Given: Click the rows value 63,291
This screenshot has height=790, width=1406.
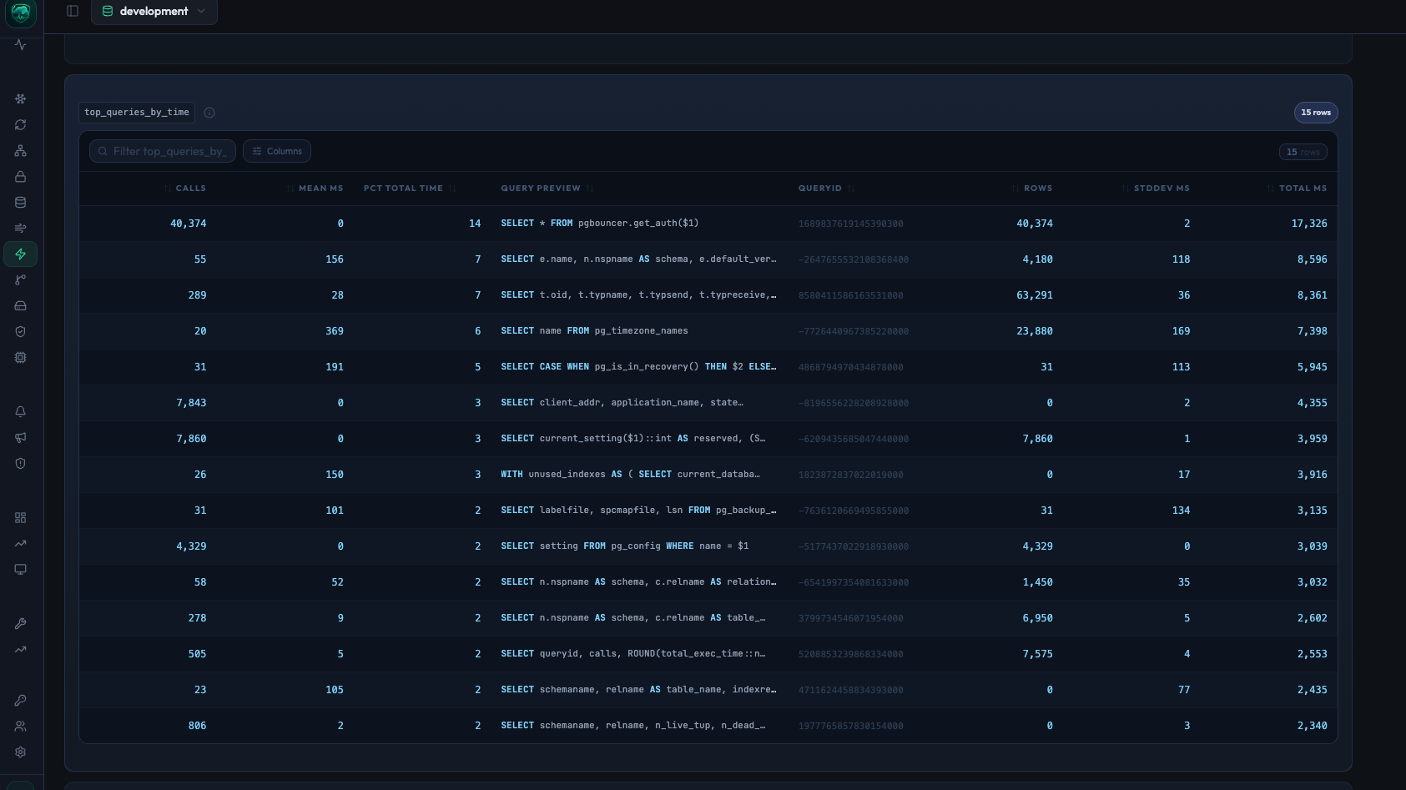Looking at the screenshot, I should click(x=1035, y=295).
